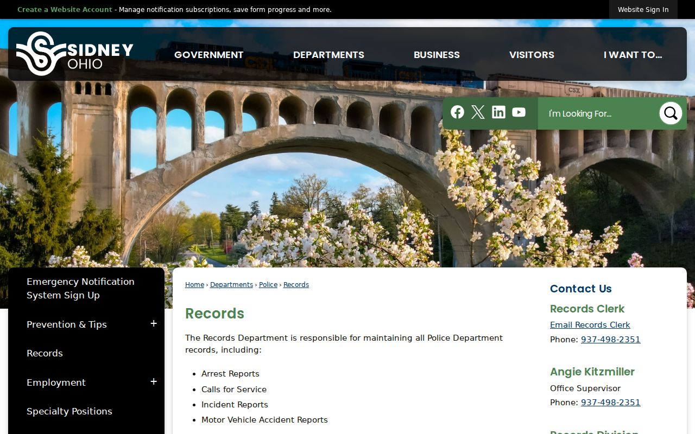This screenshot has height=434, width=695.
Task: Open the Sidney YouTube icon
Action: [519, 112]
